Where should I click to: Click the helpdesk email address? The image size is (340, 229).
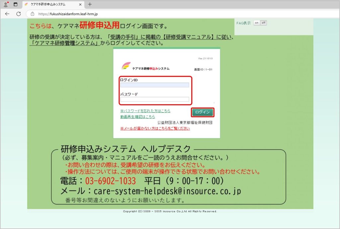point(167,191)
